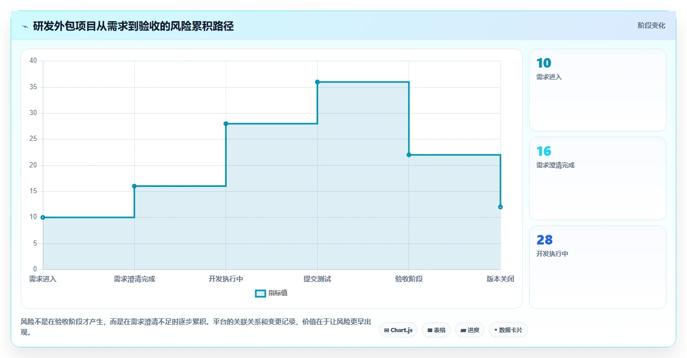Click the 开发执行中 x-axis label
687x358 pixels.
(x=226, y=279)
